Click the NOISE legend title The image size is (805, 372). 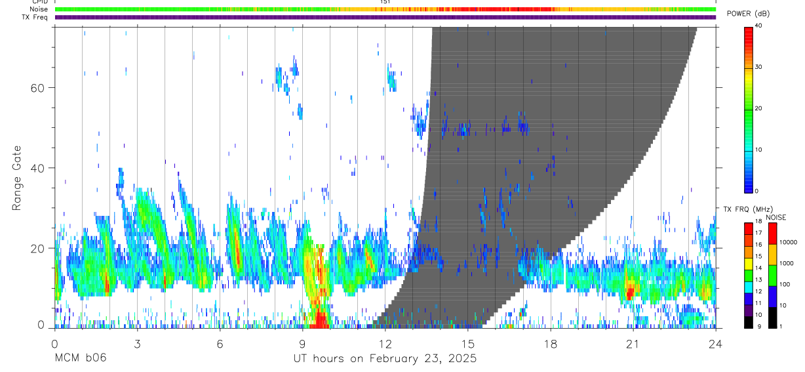(775, 217)
